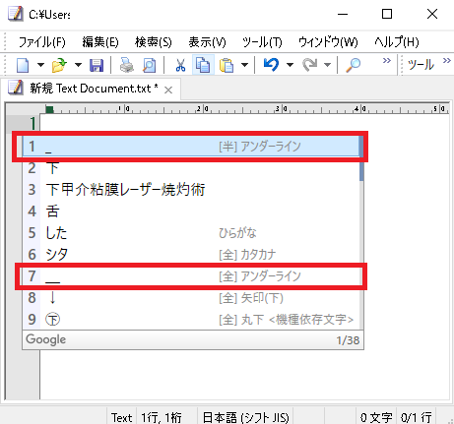Undo with the blue arrow icon
454x424 pixels.
click(271, 65)
